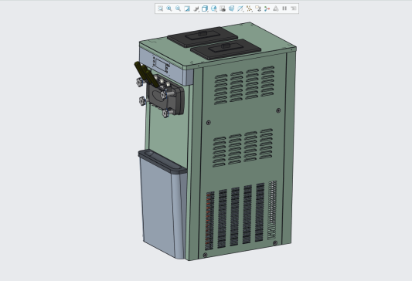
Task: Toggle the Perspective View icon
Action: click(231, 8)
